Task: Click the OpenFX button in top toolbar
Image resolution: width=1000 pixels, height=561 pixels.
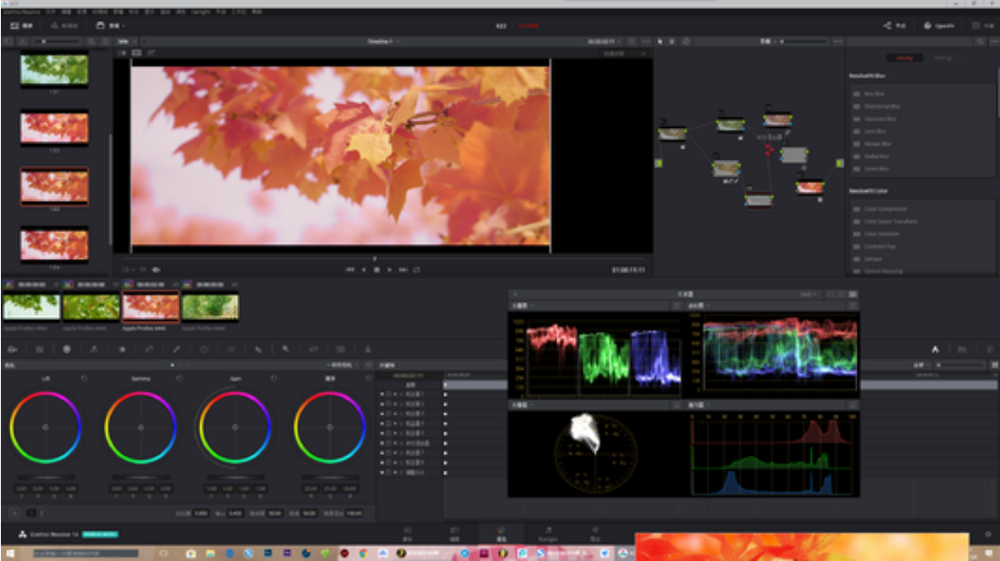Action: 940,26
